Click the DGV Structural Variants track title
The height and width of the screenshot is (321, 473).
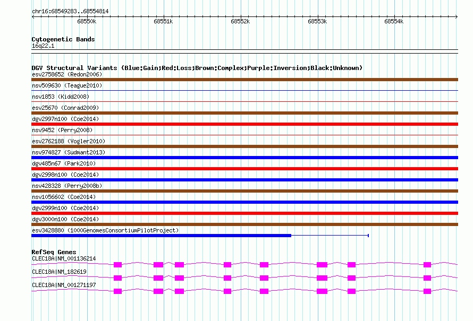pyautogui.click(x=197, y=68)
